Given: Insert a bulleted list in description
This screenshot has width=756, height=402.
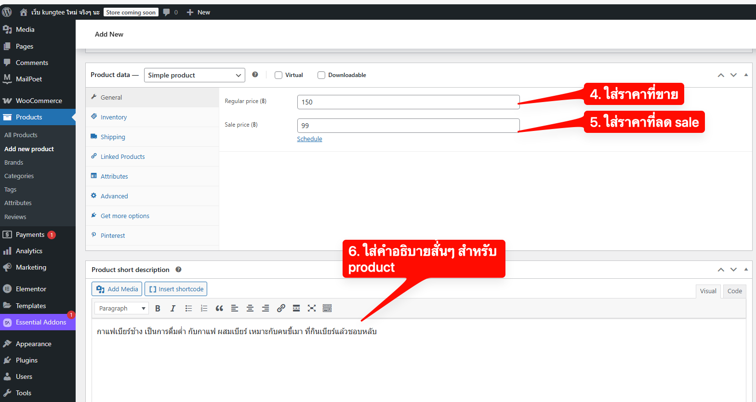Looking at the screenshot, I should (x=188, y=309).
